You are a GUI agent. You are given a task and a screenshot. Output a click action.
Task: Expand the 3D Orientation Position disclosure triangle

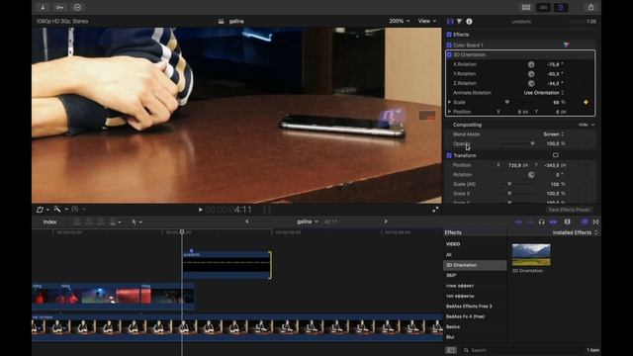click(449, 112)
